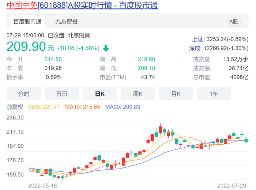
Task: Click the change value -10.08 (-4.58%)
Action: point(78,48)
